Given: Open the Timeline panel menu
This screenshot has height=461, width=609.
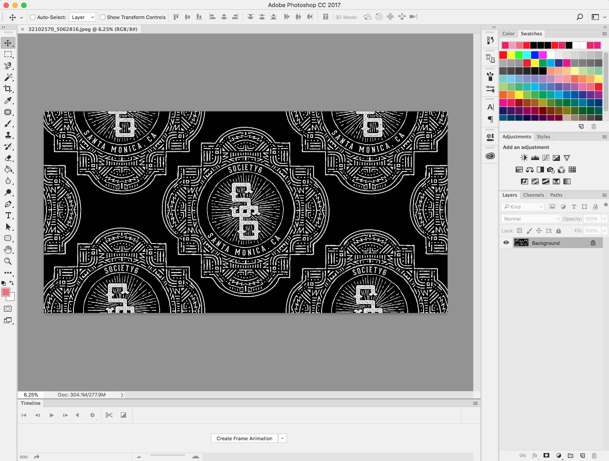Looking at the screenshot, I should click(x=475, y=403).
